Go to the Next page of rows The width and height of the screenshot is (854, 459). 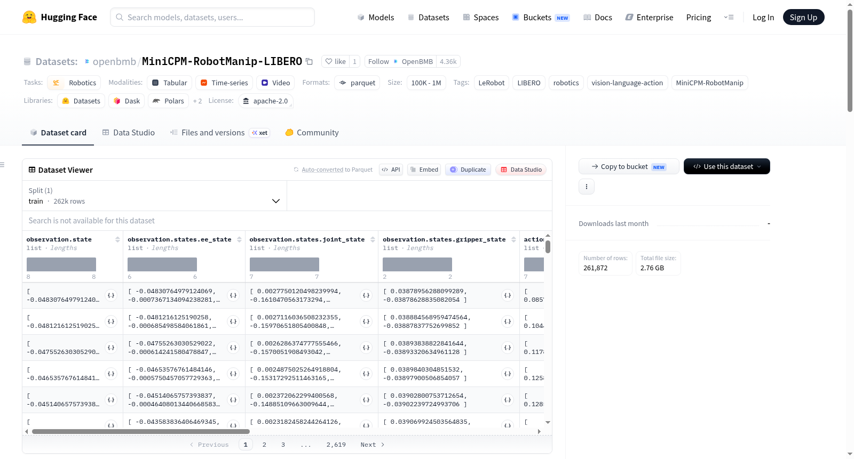click(373, 445)
